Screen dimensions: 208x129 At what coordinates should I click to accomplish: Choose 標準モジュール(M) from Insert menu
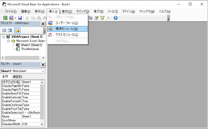coord(67,29)
